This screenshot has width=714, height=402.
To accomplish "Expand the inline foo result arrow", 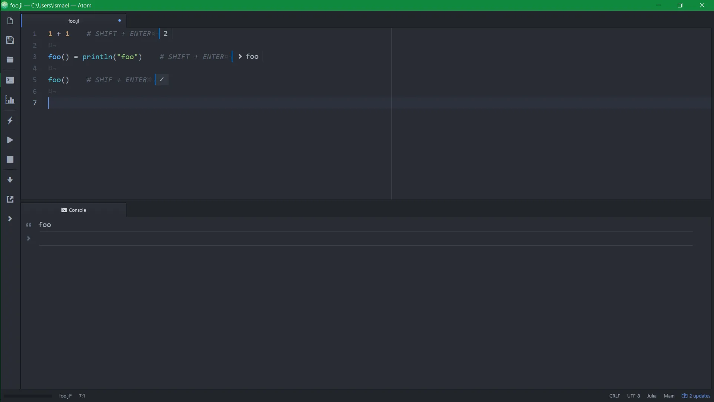I will (x=240, y=57).
